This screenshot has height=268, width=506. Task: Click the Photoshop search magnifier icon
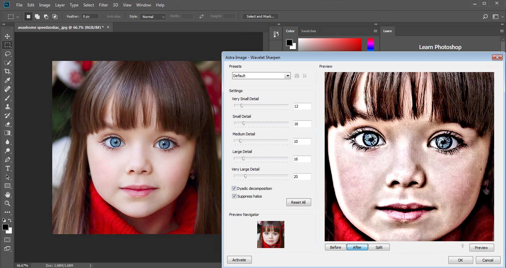[x=485, y=17]
